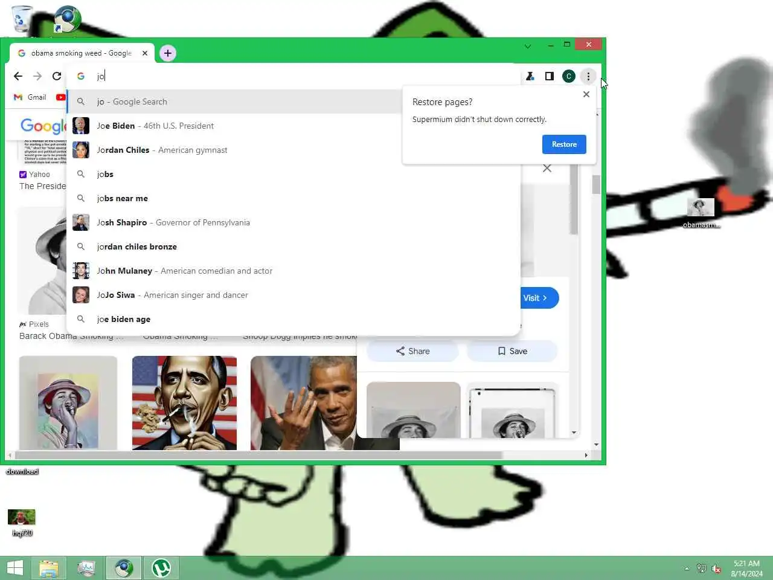This screenshot has width=773, height=580.
Task: Select the Supermium desktop shortcut
Action: point(67,19)
